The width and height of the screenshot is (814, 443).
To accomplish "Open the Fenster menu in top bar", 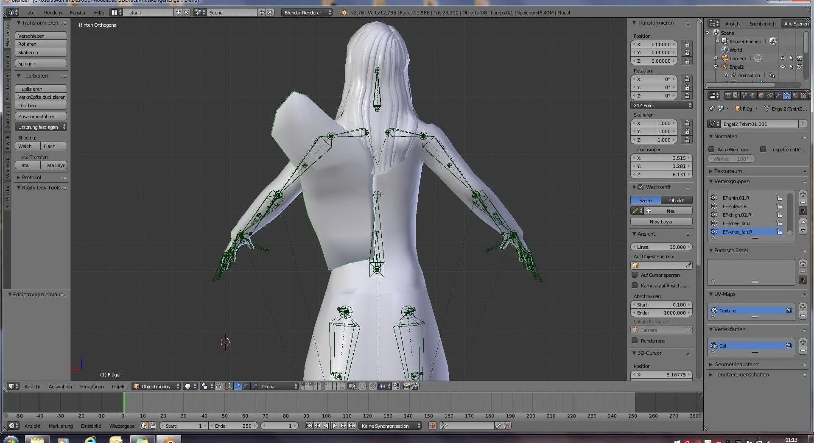I will pyautogui.click(x=78, y=13).
